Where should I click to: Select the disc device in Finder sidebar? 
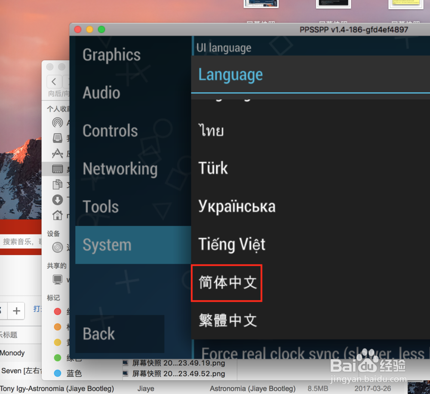coord(57,247)
